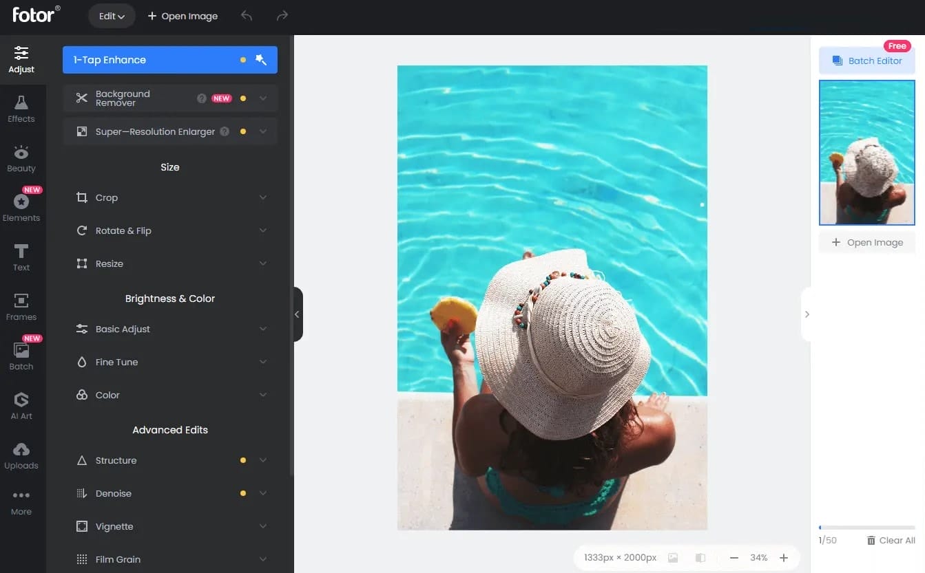Click the undo arrow icon

click(x=247, y=16)
